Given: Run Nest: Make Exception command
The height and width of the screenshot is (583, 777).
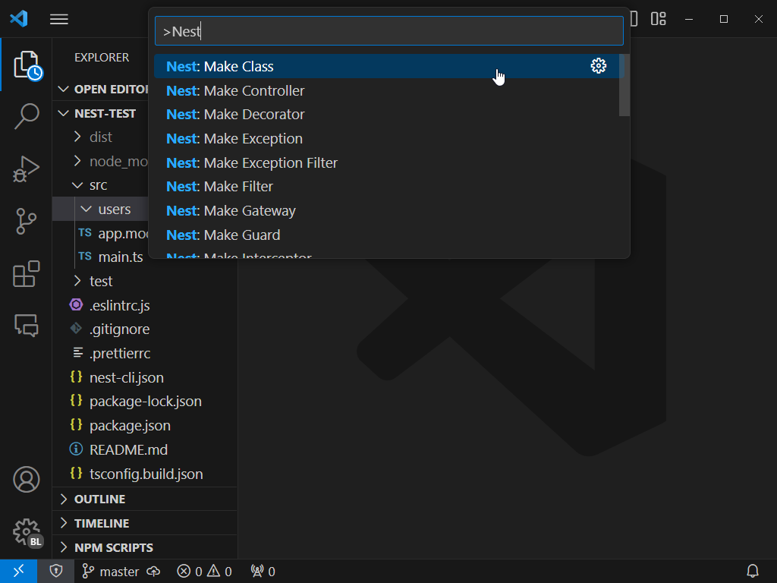Looking at the screenshot, I should point(386,139).
